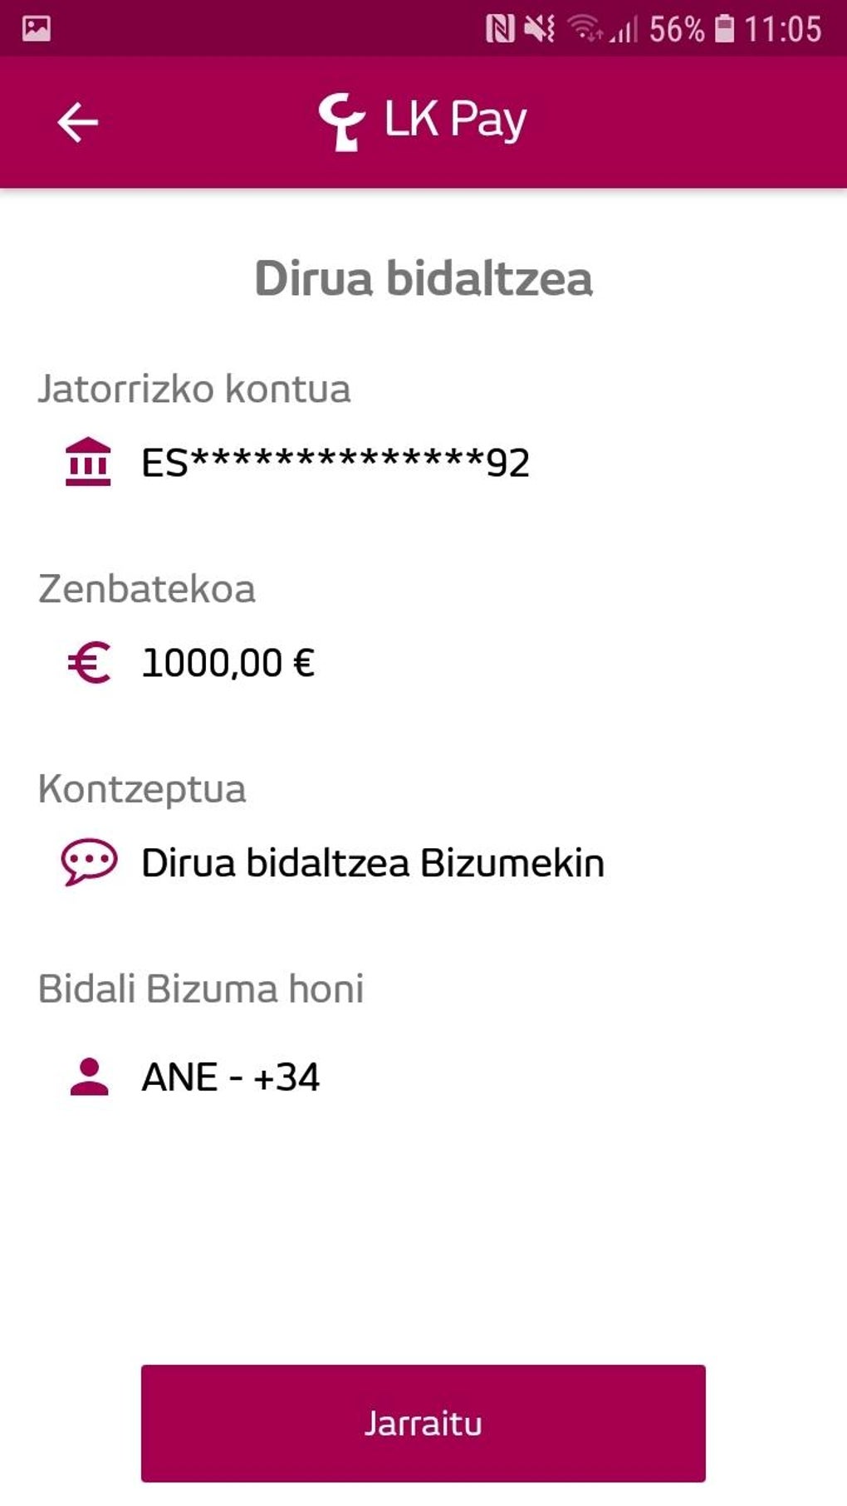Tap the muted sound status icon
This screenshot has width=847, height=1506.
(x=540, y=30)
